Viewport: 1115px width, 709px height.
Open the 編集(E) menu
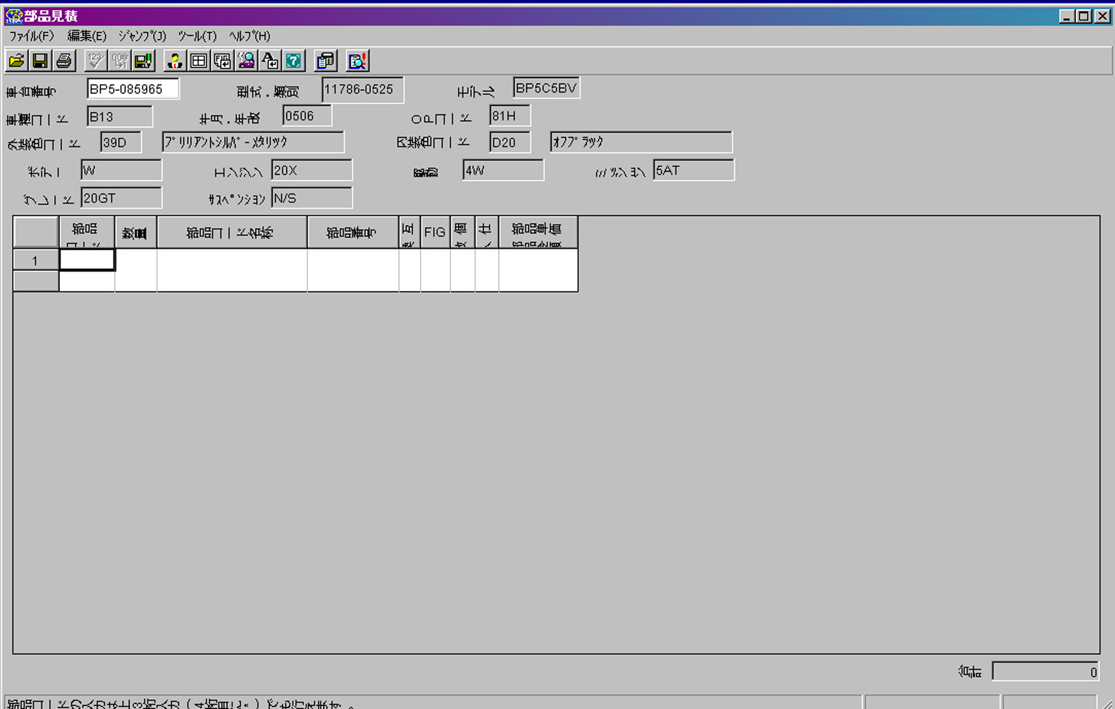(86, 36)
